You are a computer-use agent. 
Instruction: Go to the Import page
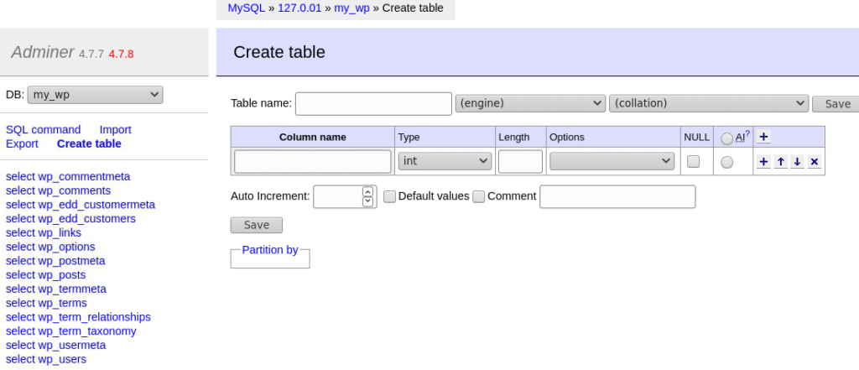[x=115, y=129]
